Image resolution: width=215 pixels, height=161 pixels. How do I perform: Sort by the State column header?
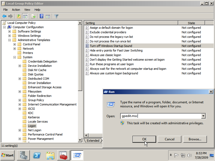pyautogui.click(x=191, y=23)
